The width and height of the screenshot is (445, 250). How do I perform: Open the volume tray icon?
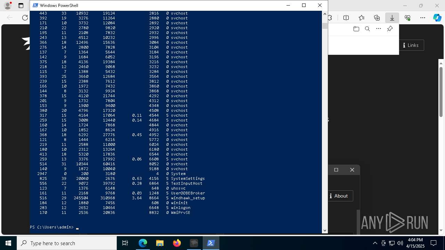[400, 243]
